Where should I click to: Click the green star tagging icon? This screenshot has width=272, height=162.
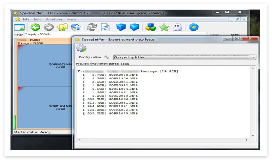click(x=164, y=27)
